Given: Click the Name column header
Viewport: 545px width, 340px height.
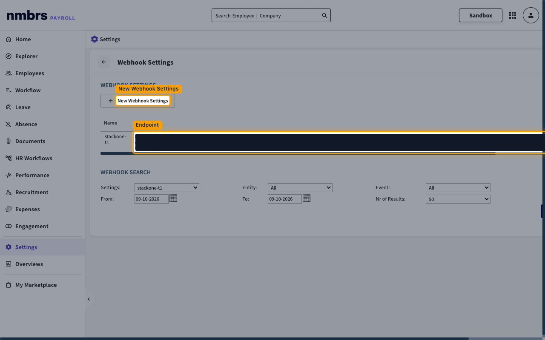Looking at the screenshot, I should (110, 123).
